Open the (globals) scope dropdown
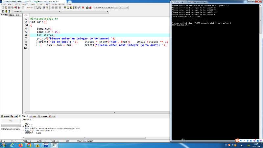 click(x=37, y=12)
